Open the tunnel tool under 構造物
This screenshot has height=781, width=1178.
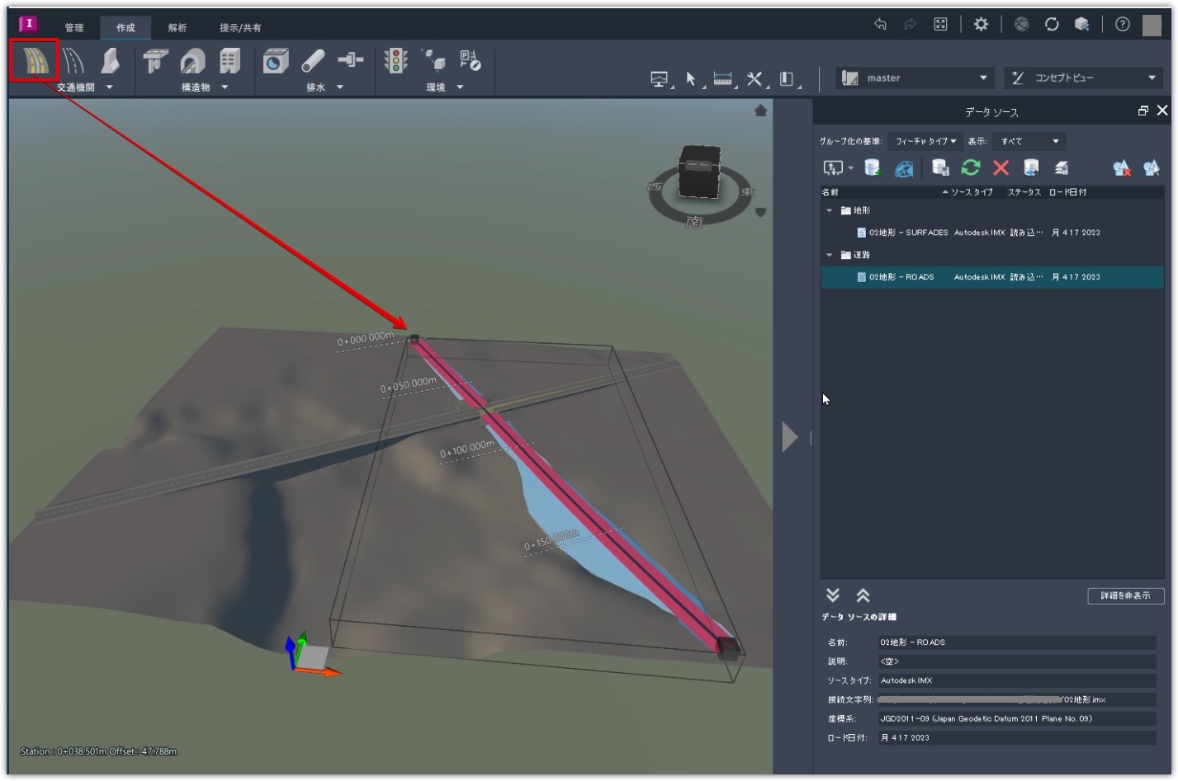click(x=193, y=59)
